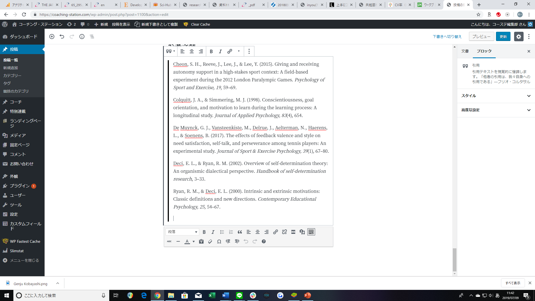Viewport: 535px width, 301px height.
Task: Collapse menu with メニューを閉じる
Action: (x=22, y=260)
